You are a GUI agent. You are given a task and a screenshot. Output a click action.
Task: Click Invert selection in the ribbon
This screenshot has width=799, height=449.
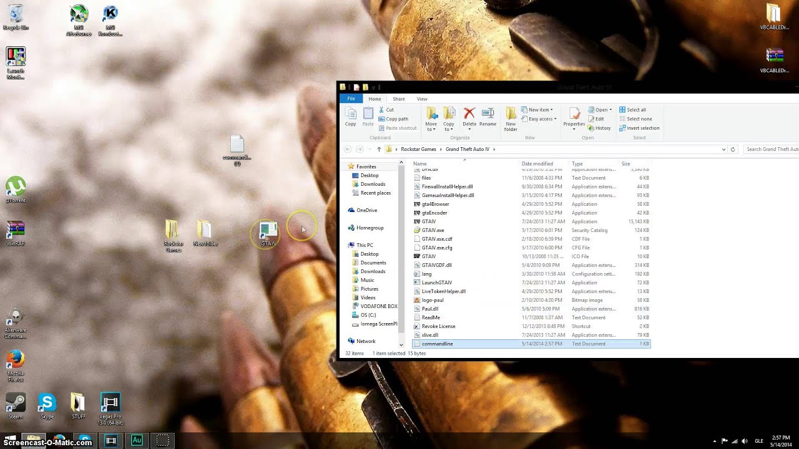click(x=639, y=128)
